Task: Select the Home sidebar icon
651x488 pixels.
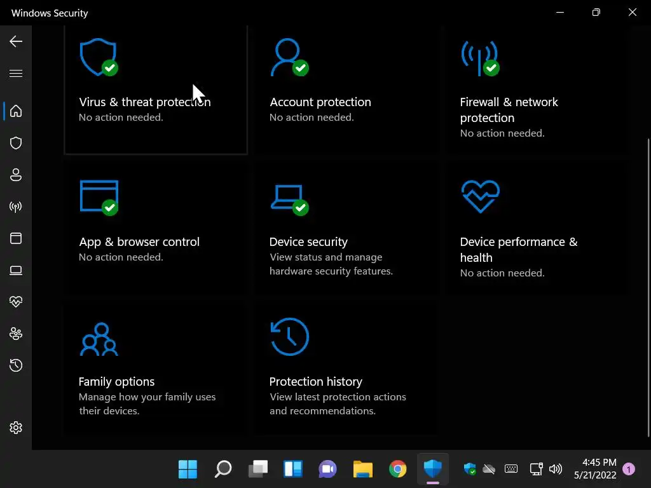Action: tap(16, 111)
